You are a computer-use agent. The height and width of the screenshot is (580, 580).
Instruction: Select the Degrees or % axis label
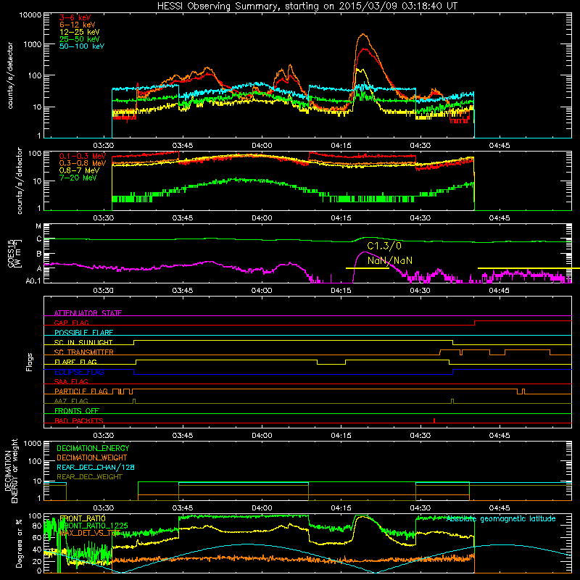point(19,543)
